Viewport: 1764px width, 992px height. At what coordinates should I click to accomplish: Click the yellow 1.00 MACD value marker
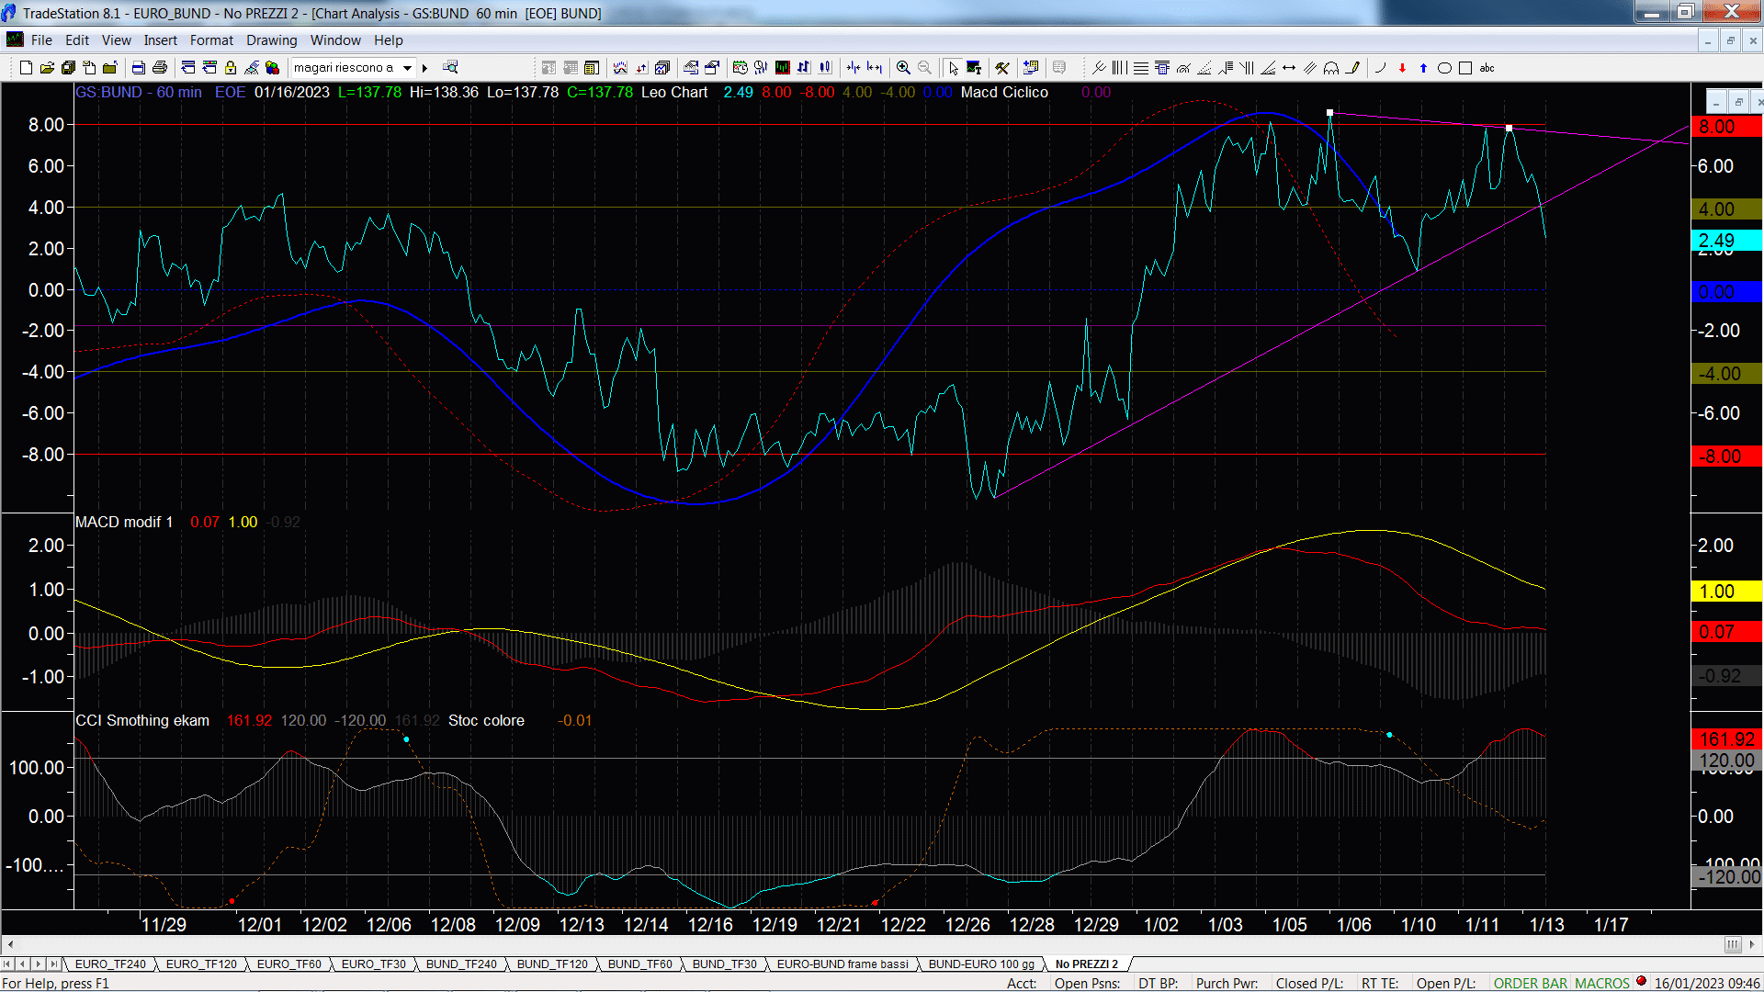[x=1726, y=592]
